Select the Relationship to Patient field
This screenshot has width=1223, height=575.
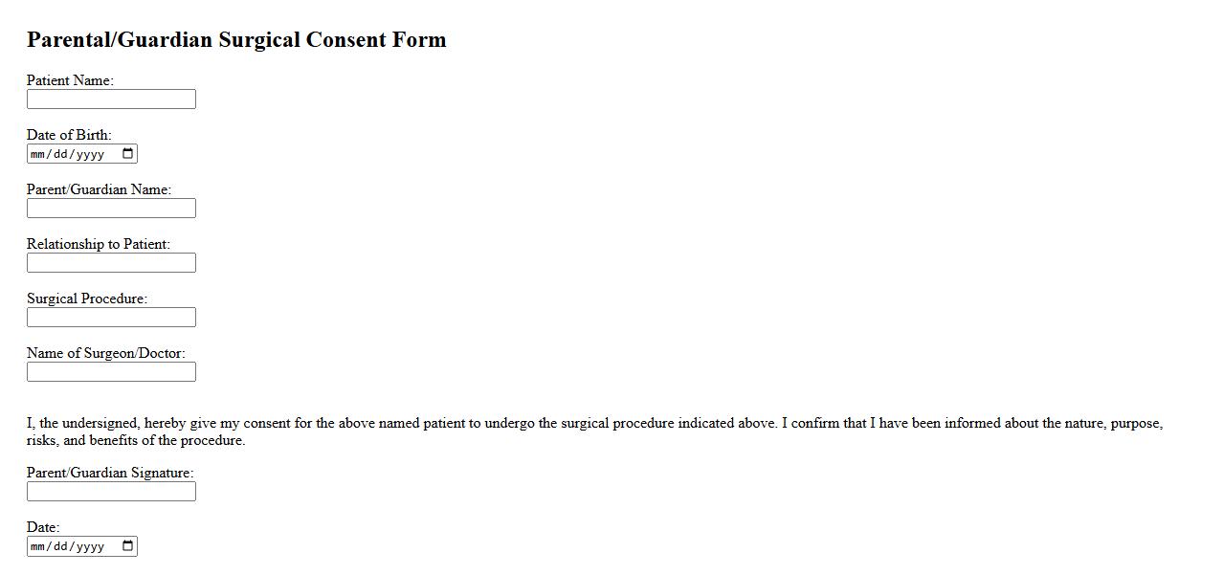click(x=111, y=263)
